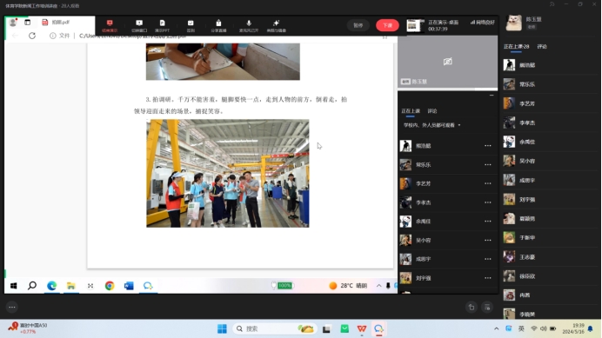Toggle the crossed-out camera in video preview
Screen dimensions: 602x338
click(x=448, y=62)
